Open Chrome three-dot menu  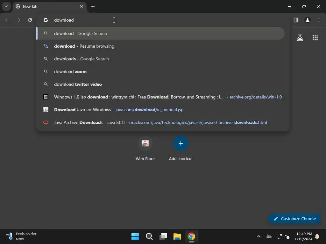[x=319, y=20]
